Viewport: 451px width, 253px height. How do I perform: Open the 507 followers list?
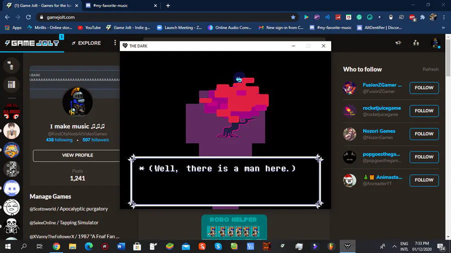coord(96,140)
